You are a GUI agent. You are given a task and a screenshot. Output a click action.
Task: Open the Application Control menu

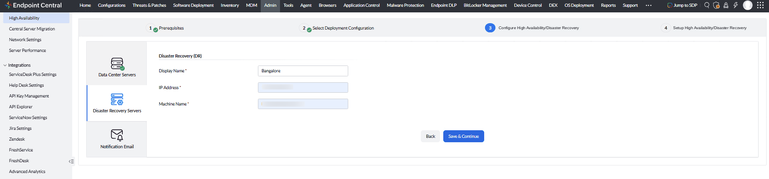pos(361,5)
